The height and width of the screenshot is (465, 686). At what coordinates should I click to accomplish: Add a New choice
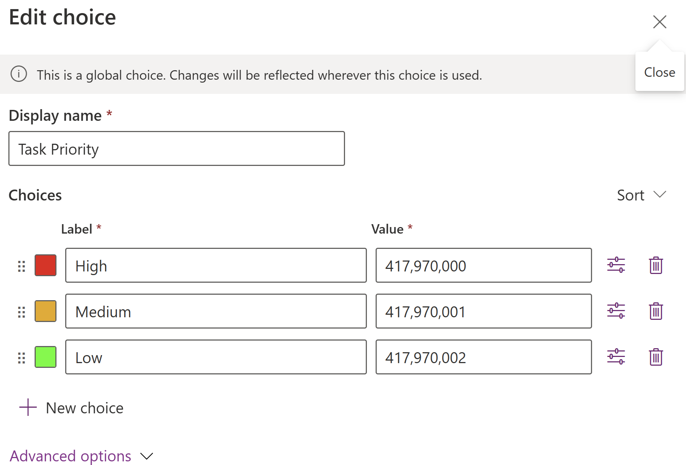point(71,408)
